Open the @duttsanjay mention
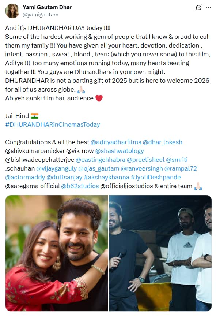Viewport: 216px width, 316px height. (x=64, y=177)
